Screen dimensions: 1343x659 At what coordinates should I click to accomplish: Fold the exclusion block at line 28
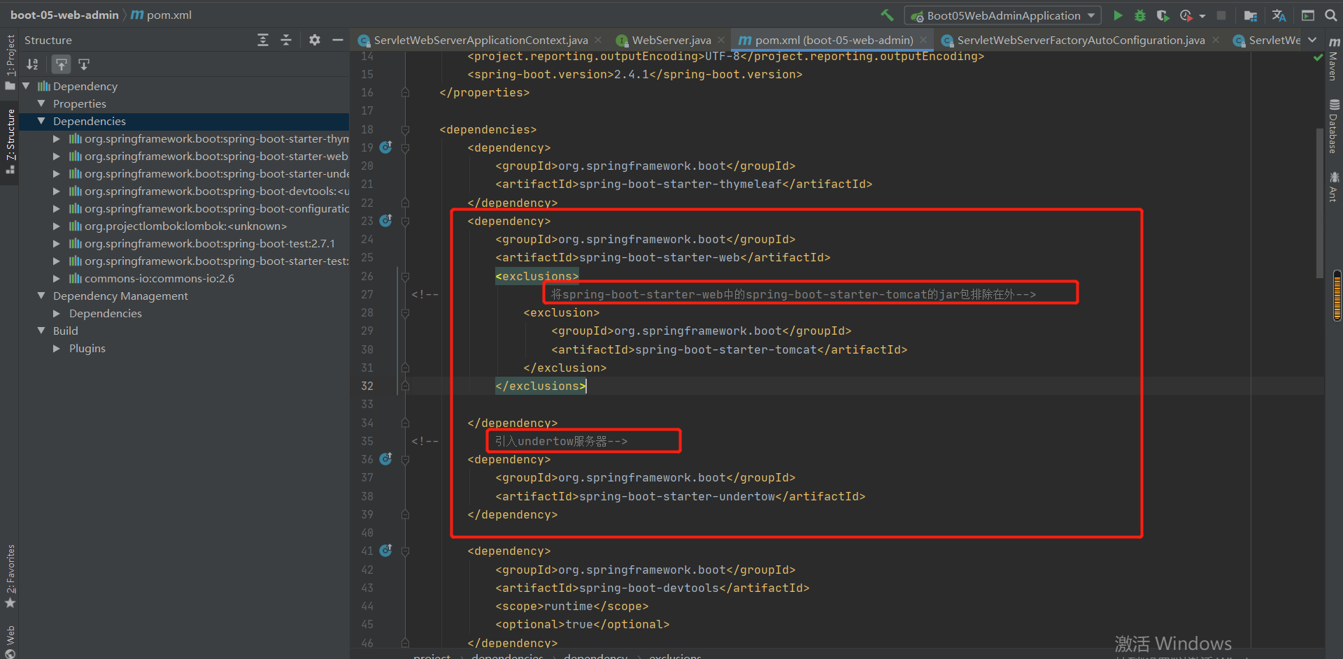coord(405,313)
